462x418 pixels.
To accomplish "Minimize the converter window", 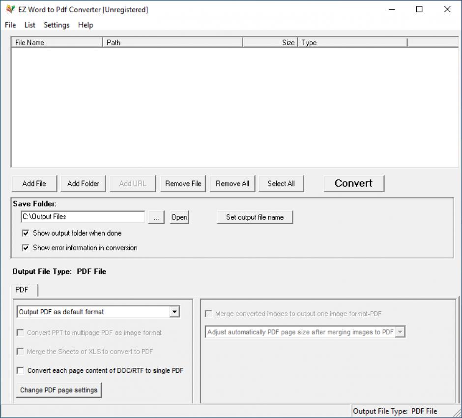I will [392, 9].
